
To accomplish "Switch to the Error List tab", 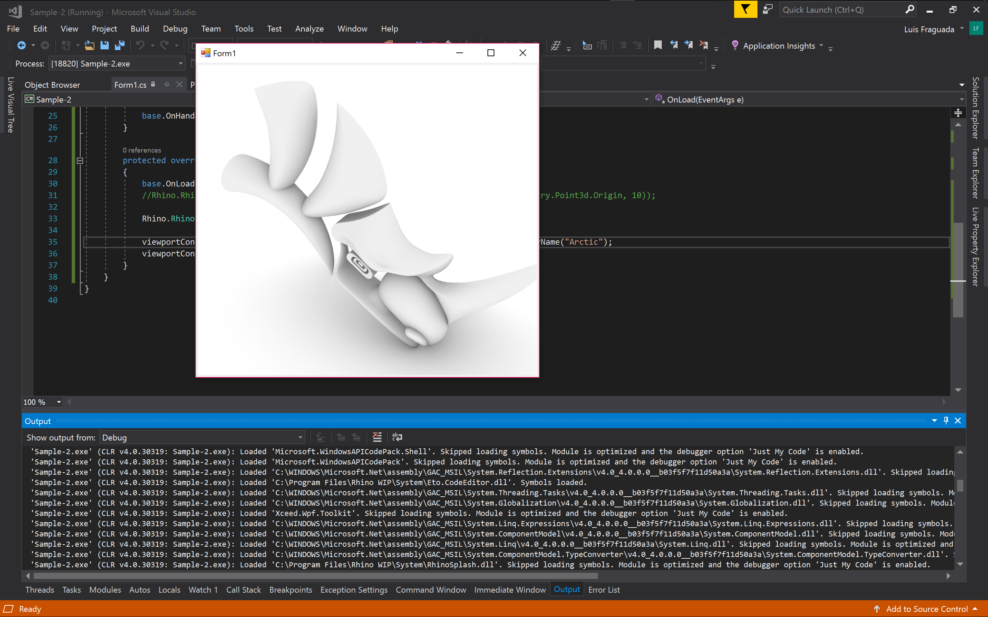I will (603, 590).
